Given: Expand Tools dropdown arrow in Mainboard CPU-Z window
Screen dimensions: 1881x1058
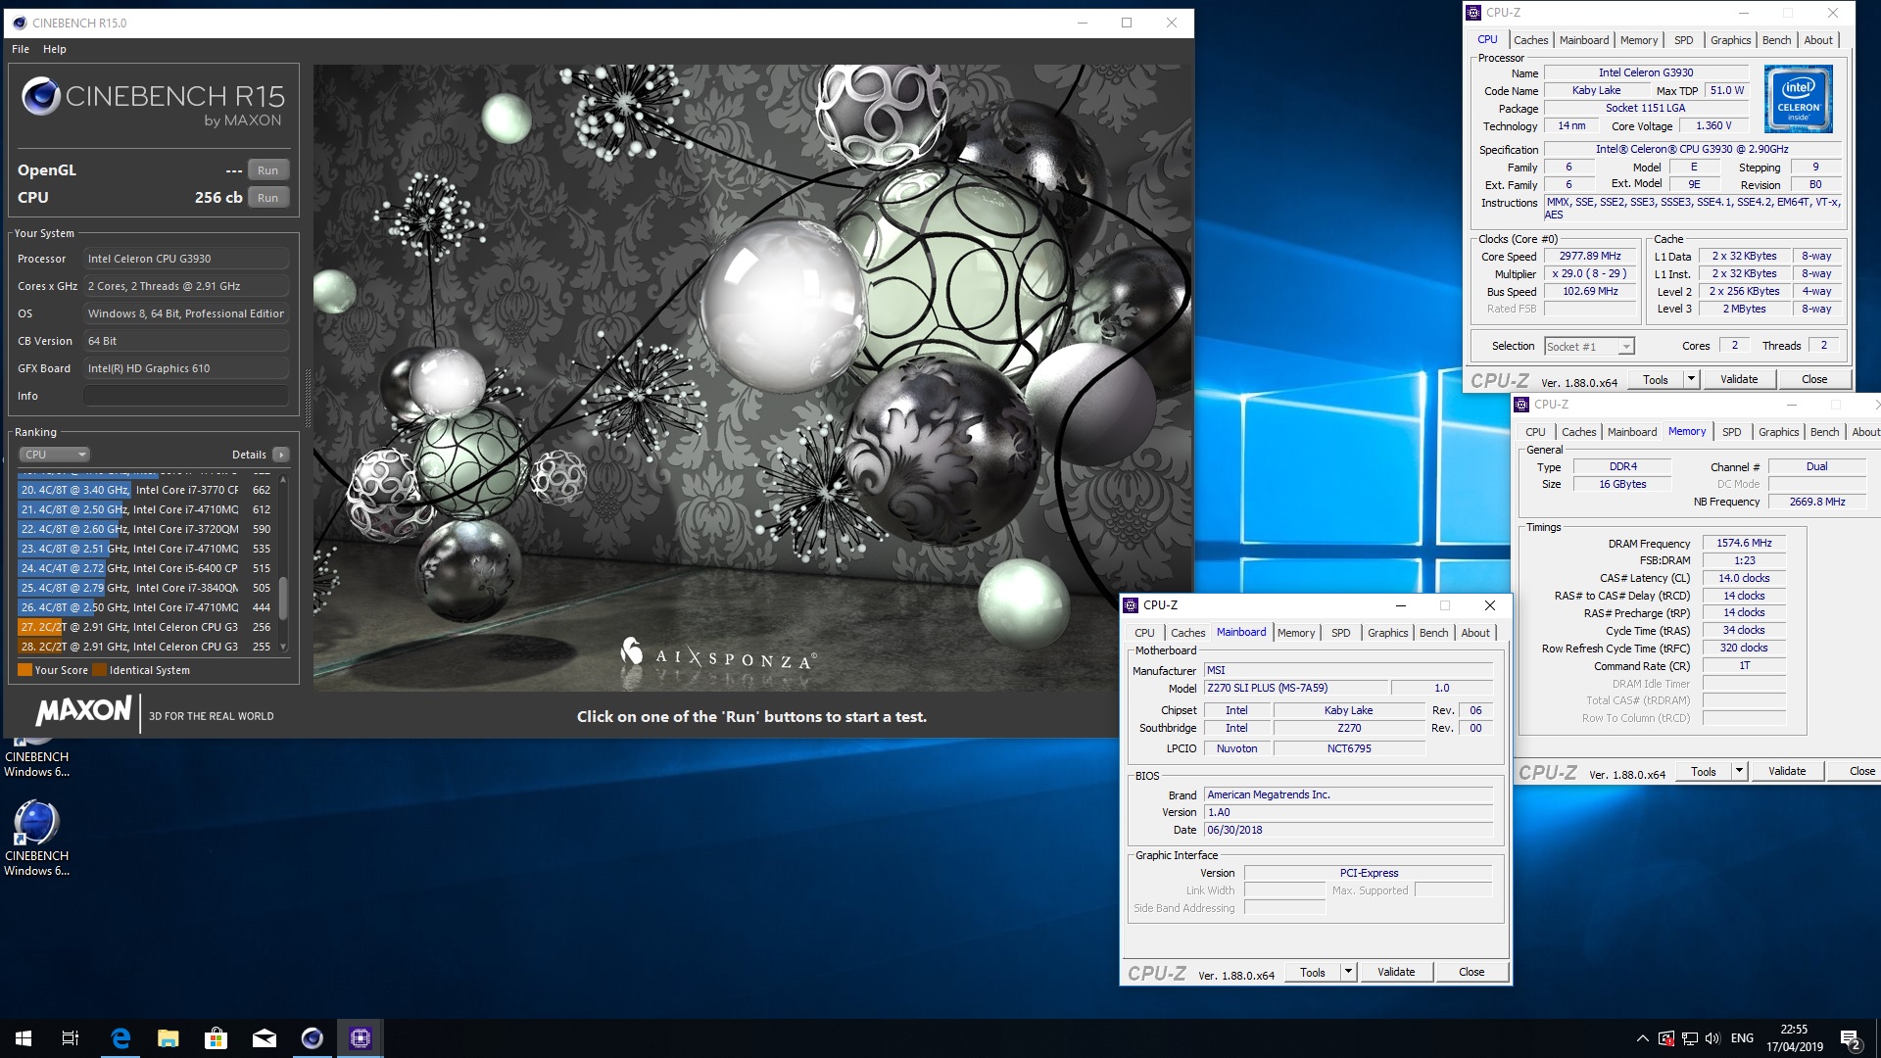Looking at the screenshot, I should [x=1348, y=973].
